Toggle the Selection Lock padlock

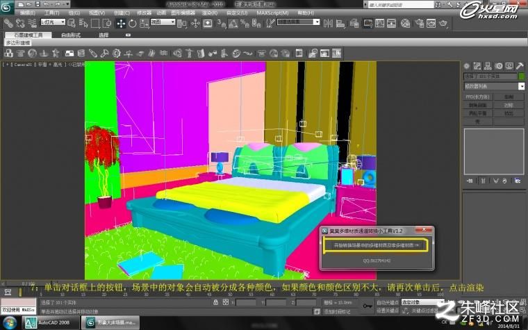(x=215, y=302)
